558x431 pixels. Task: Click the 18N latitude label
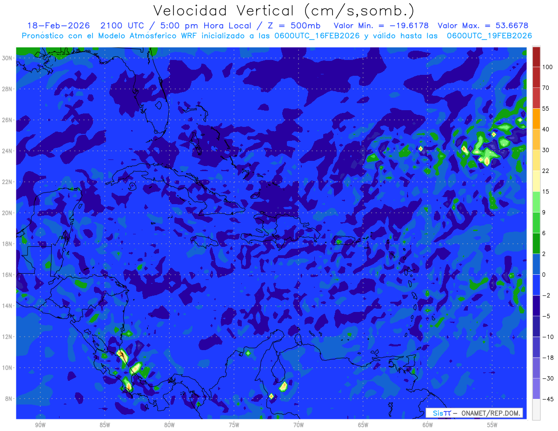tap(7, 244)
